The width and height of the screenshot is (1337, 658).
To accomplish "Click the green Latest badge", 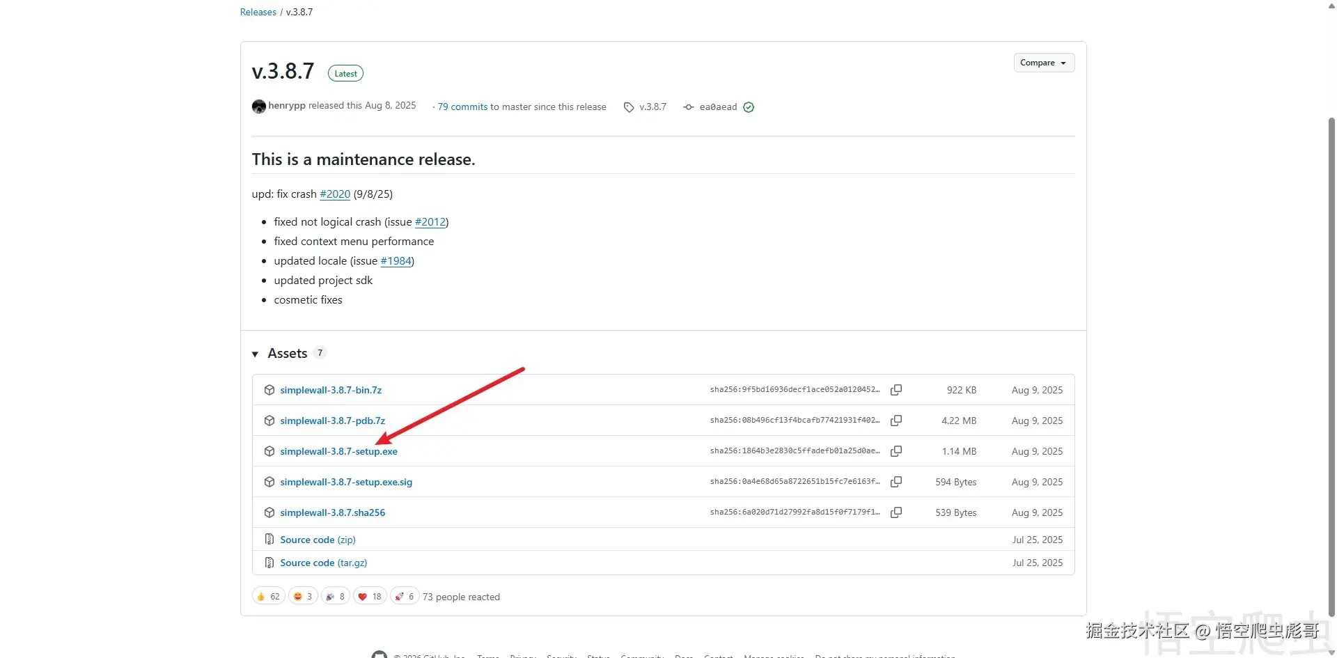I will tap(345, 74).
